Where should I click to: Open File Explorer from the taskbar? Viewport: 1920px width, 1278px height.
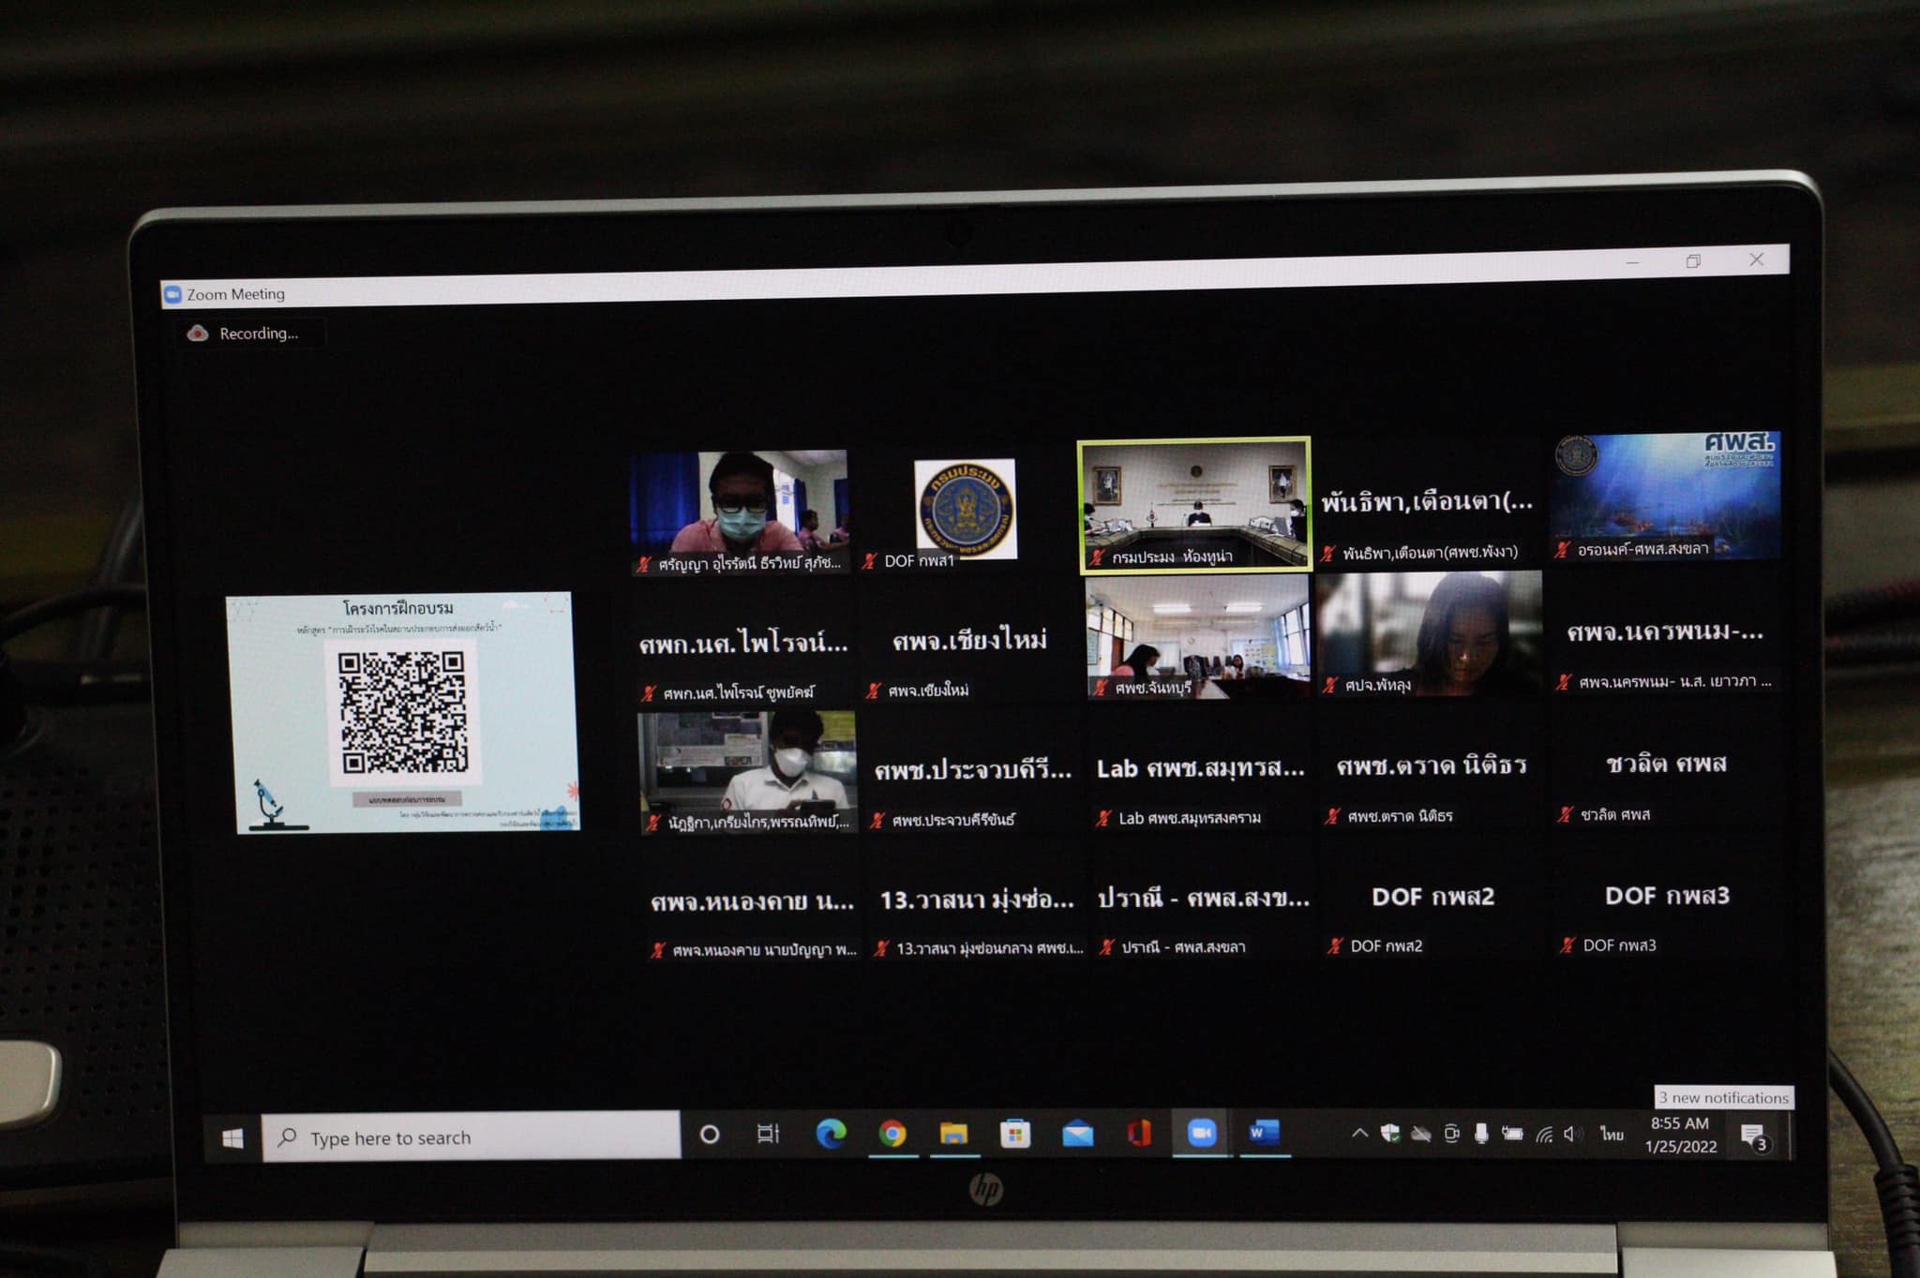(x=953, y=1135)
